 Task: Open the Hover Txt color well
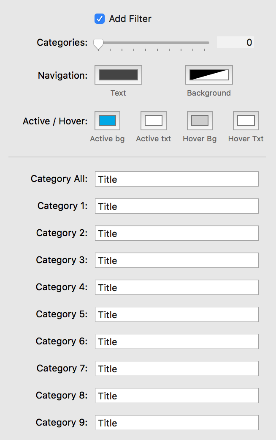[x=246, y=121]
